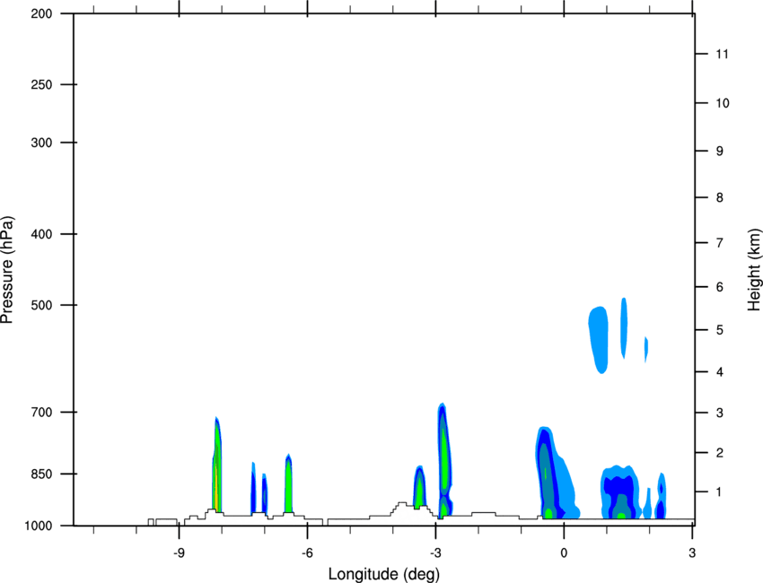Pick the 1 km height tick label

719,492
